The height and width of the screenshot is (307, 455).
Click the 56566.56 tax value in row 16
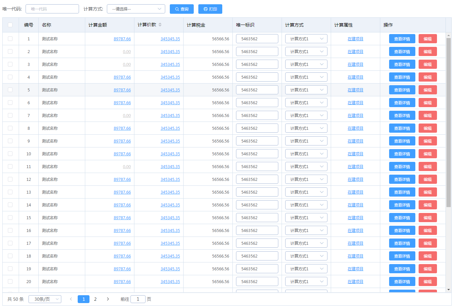221,230
